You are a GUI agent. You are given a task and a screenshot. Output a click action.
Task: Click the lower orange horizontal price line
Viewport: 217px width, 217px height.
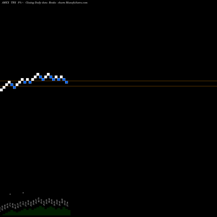click(x=108, y=86)
